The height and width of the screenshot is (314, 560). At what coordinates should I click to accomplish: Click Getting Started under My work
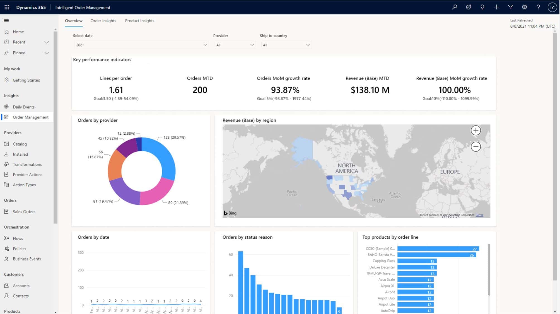tap(26, 80)
